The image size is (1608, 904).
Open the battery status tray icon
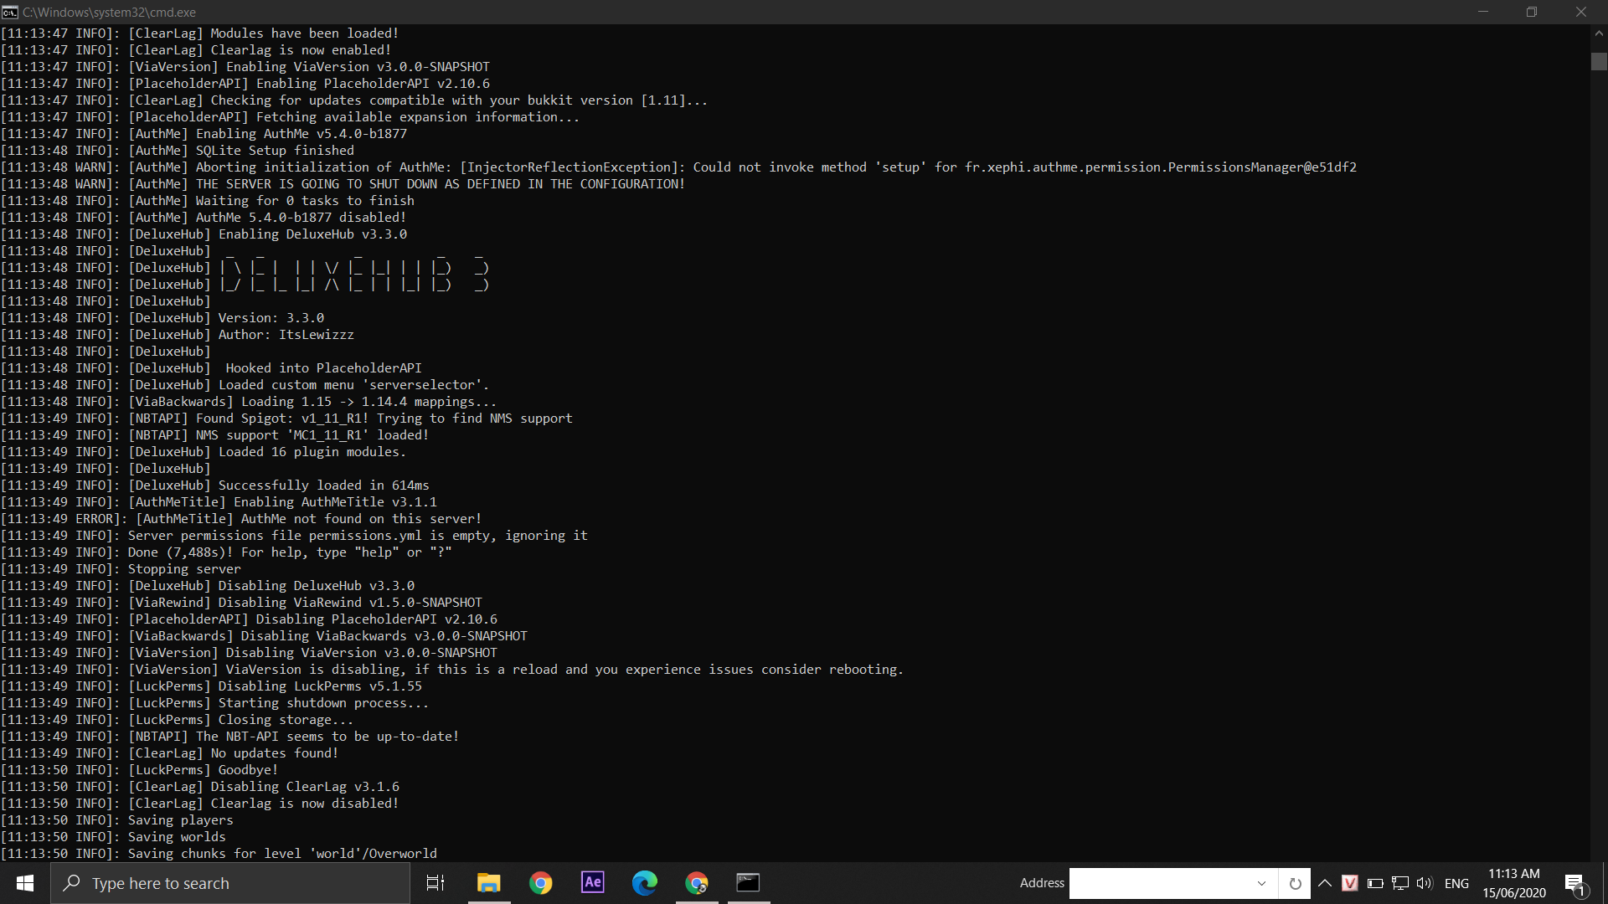(1375, 883)
